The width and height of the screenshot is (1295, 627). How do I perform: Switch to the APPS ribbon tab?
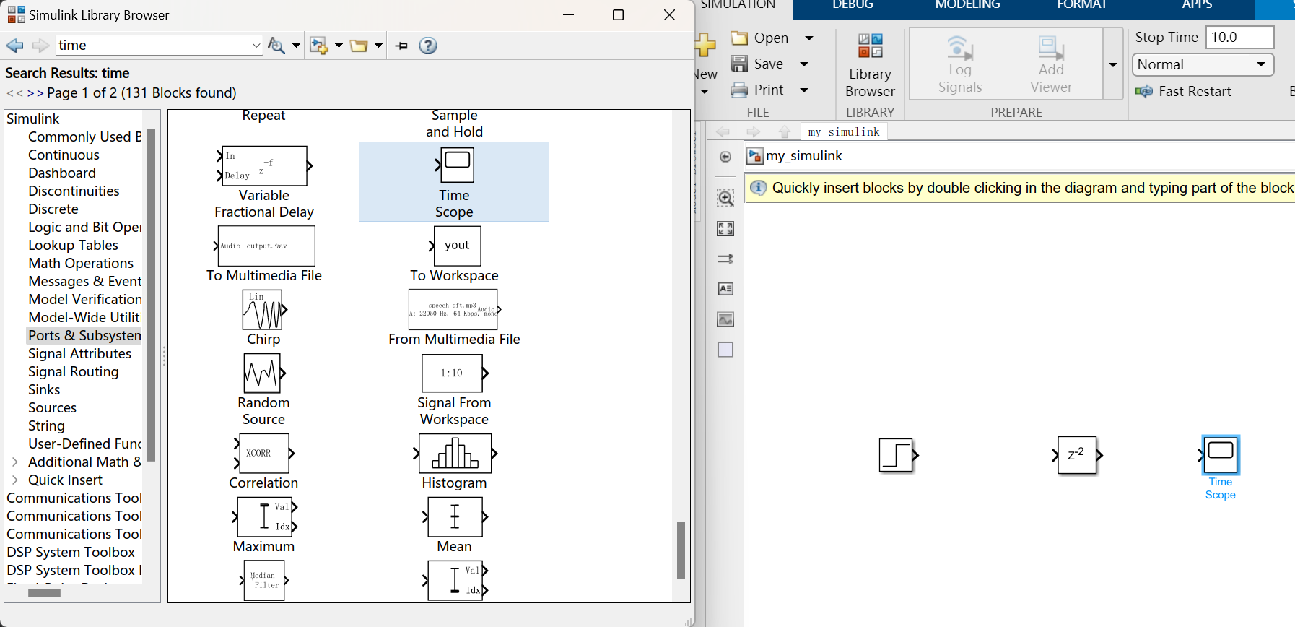(x=1197, y=6)
